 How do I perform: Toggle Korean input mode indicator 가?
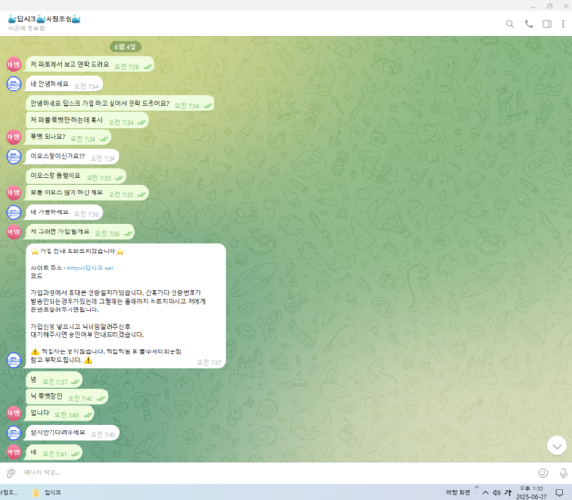click(508, 492)
